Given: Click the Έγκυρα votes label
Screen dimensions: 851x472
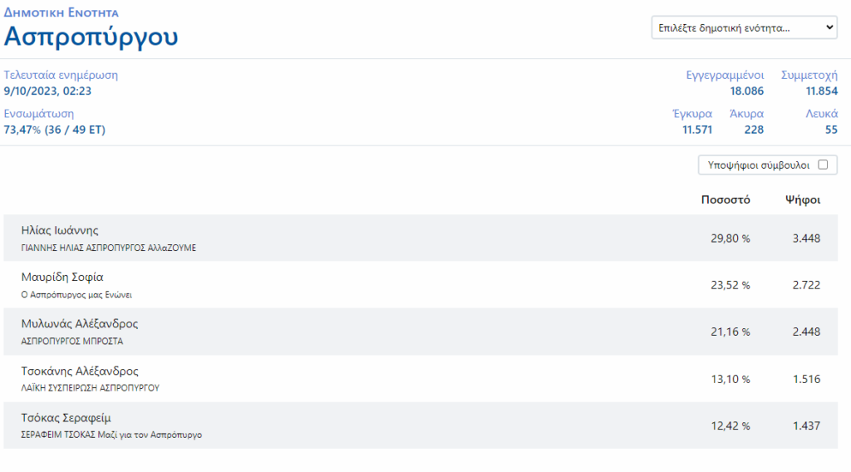Looking at the screenshot, I should [692, 113].
